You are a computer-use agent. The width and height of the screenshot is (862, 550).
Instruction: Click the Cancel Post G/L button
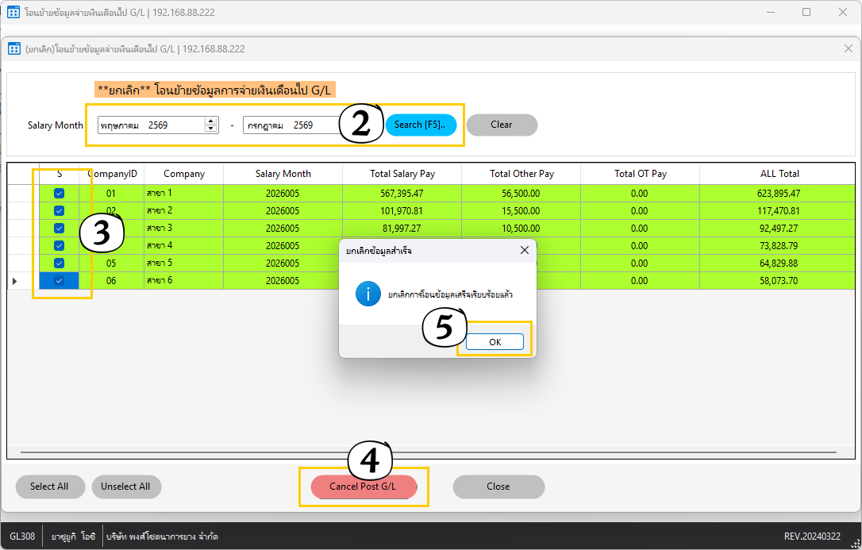tap(364, 487)
